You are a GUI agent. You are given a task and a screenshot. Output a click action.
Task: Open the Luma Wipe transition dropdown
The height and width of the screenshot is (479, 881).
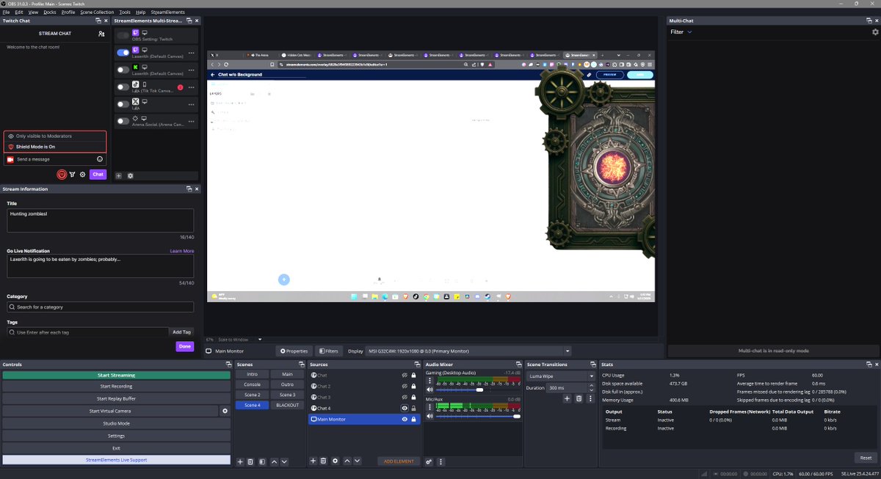pyautogui.click(x=562, y=376)
